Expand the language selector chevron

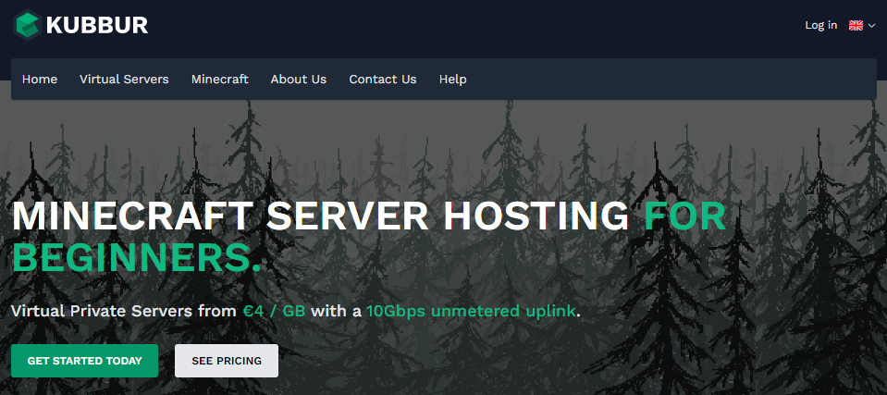[x=871, y=26]
